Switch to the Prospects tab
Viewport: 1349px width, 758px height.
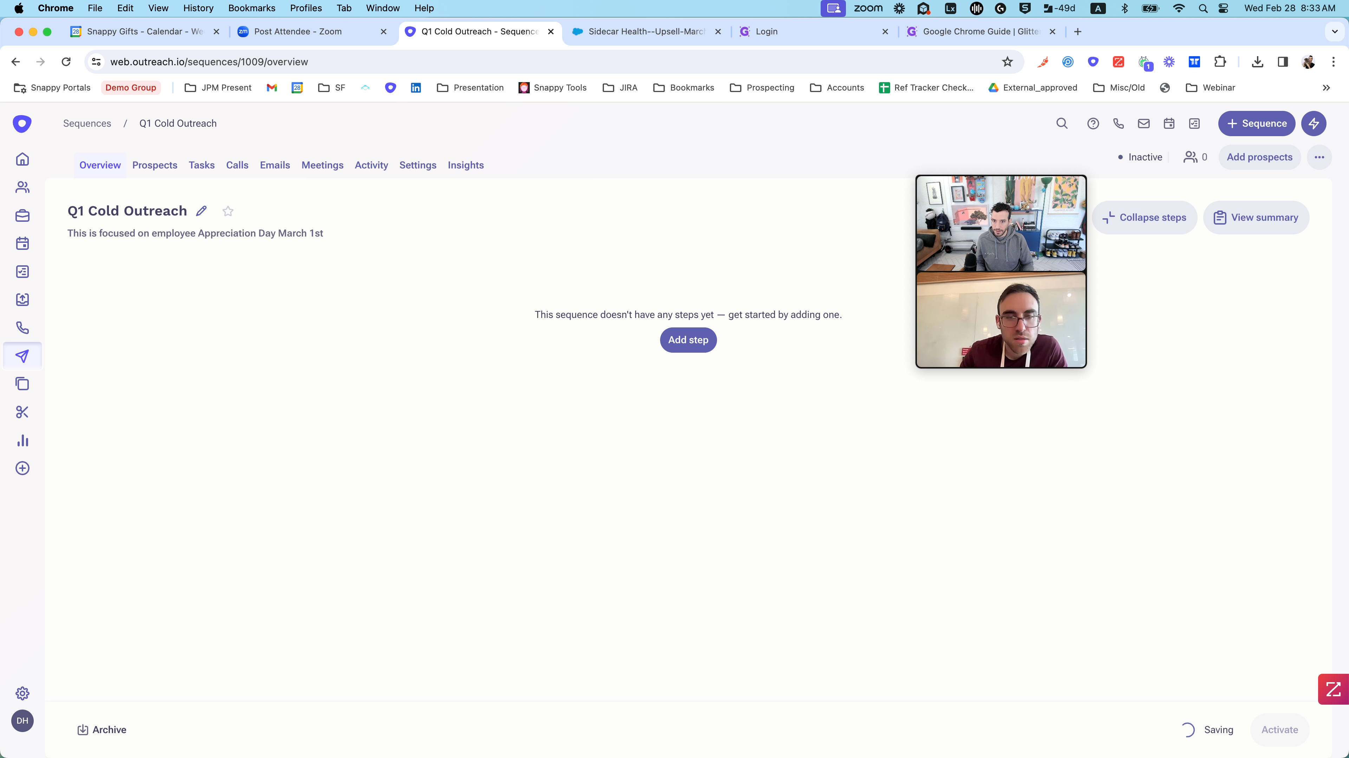[155, 165]
